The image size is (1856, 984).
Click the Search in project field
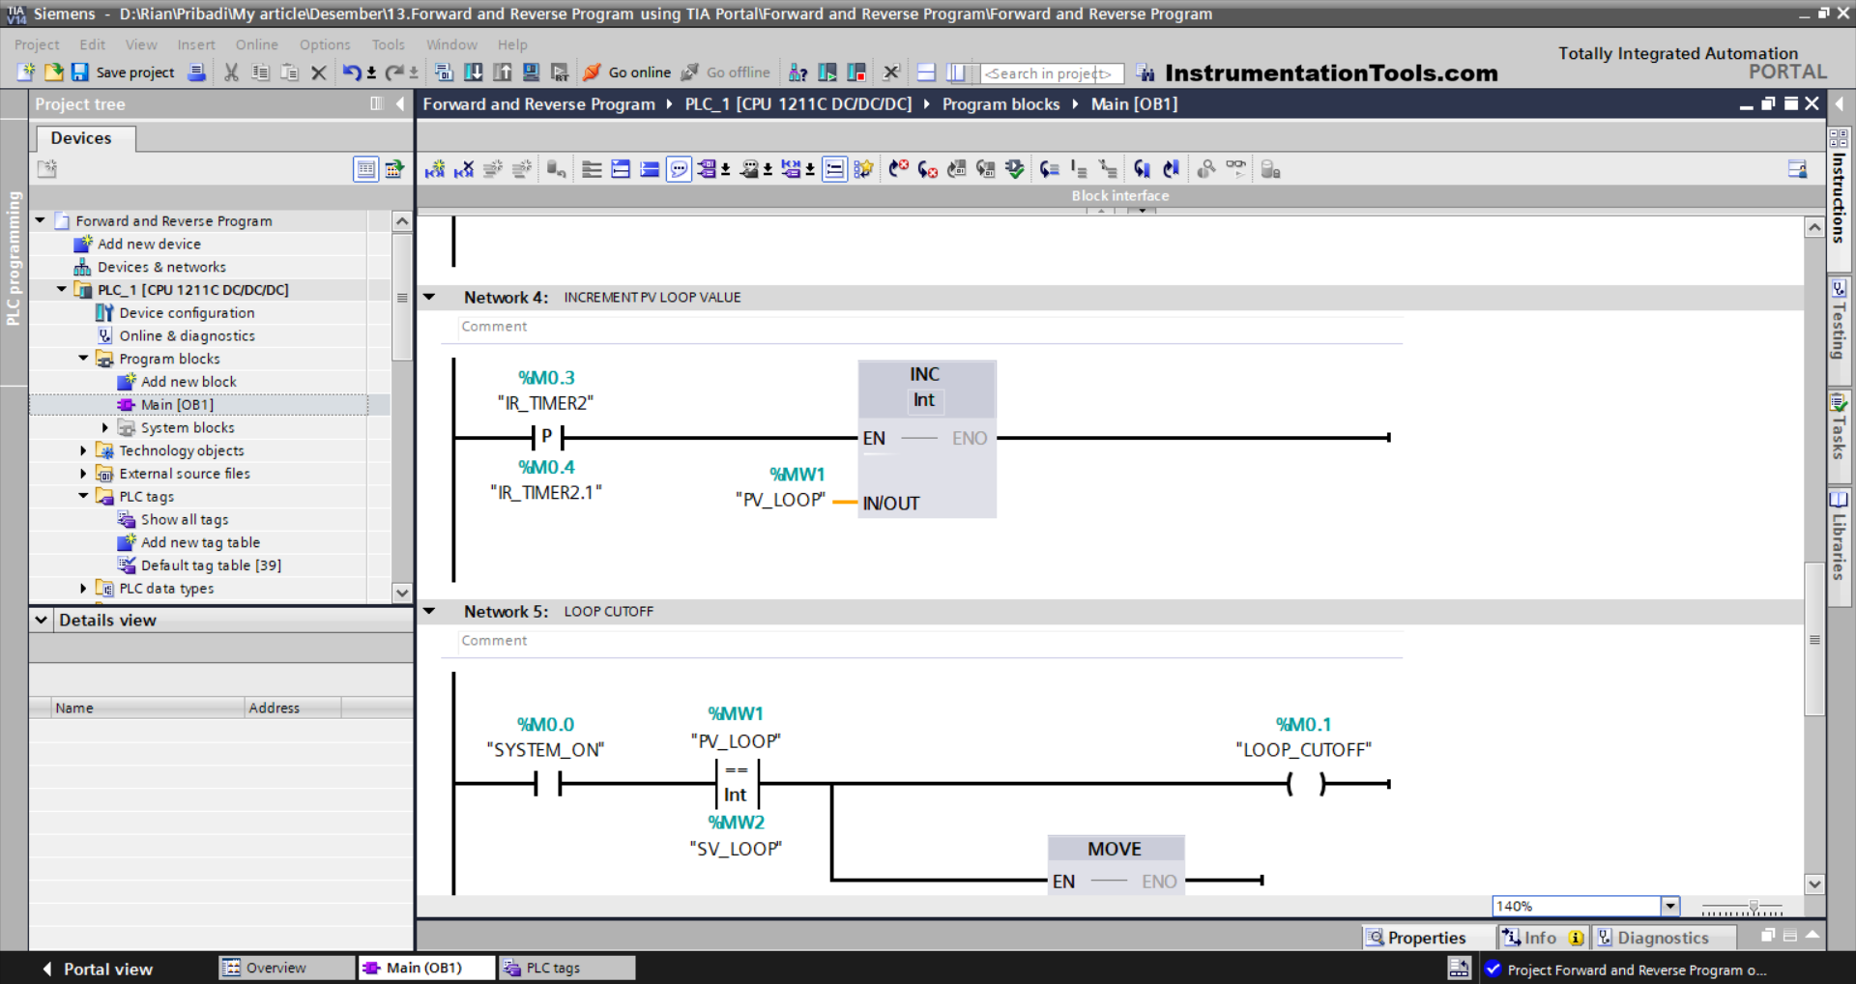tap(1052, 73)
